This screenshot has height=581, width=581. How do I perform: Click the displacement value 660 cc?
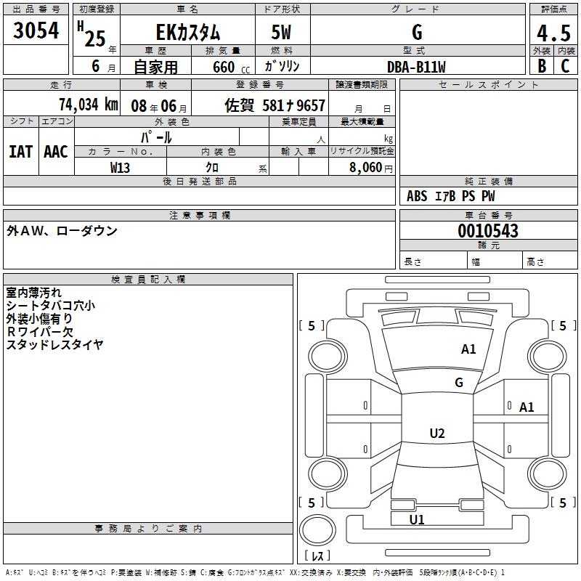(231, 68)
